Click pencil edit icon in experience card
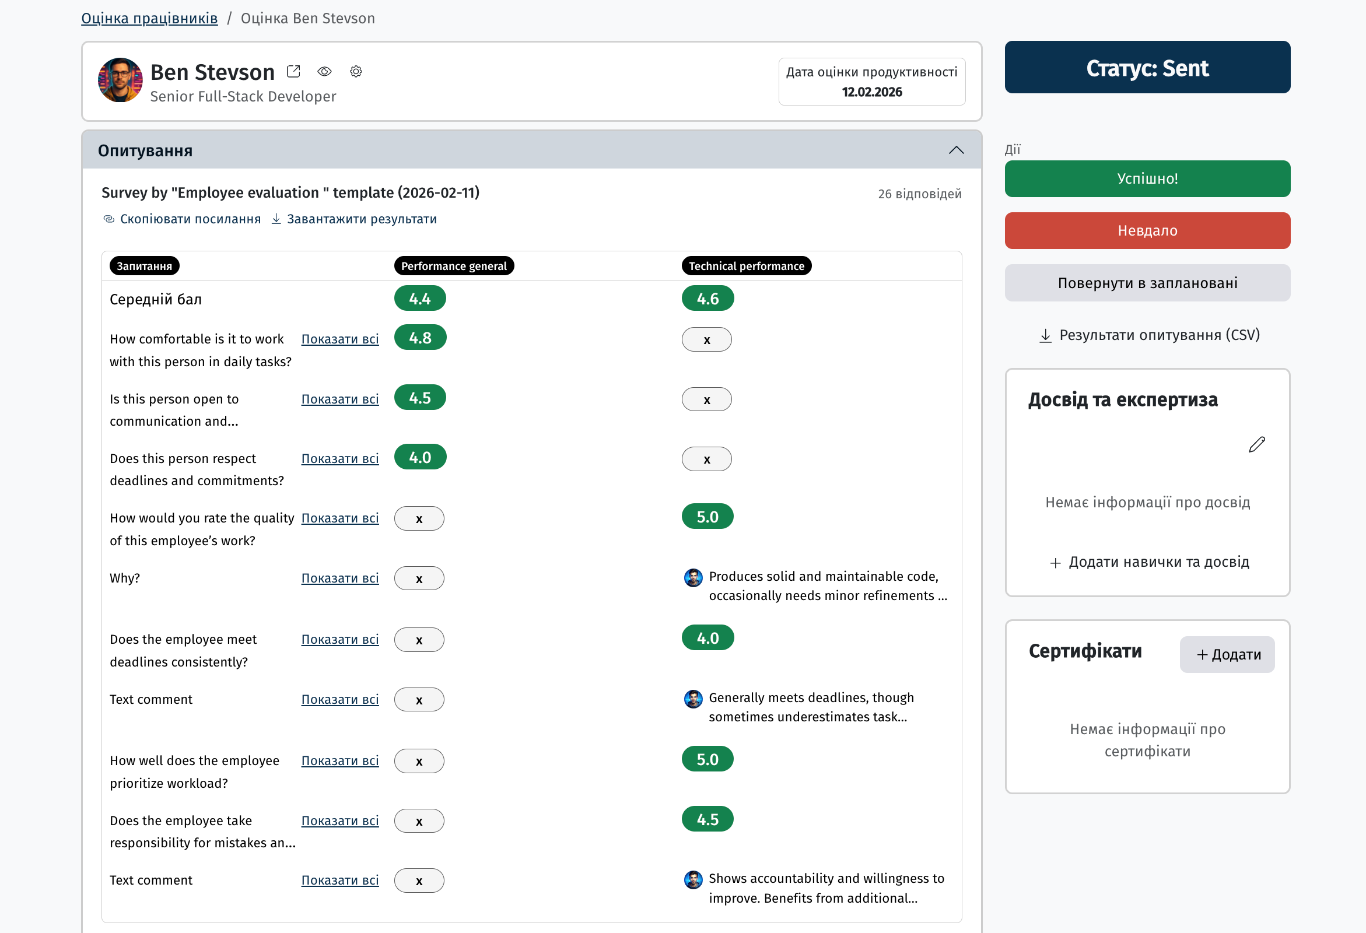Viewport: 1366px width, 933px height. (1256, 445)
